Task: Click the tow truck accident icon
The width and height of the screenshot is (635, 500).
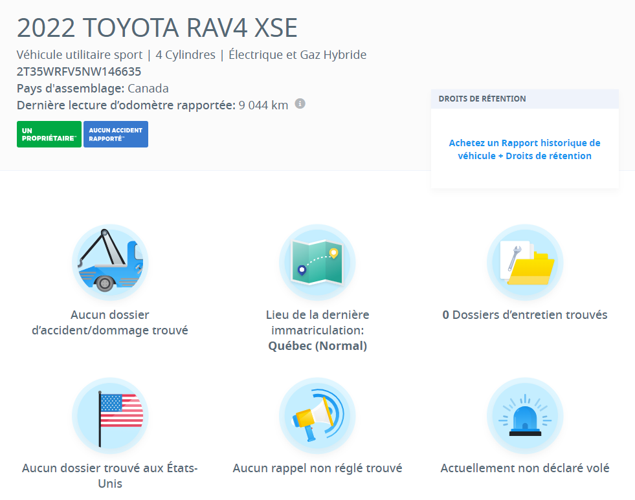Action: click(110, 262)
